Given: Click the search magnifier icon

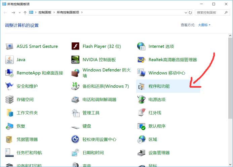Looking at the screenshot, I should [226, 13].
